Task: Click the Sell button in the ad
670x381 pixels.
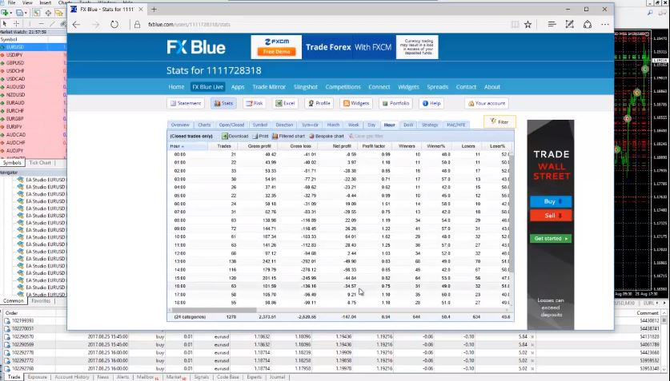Action: (x=551, y=216)
